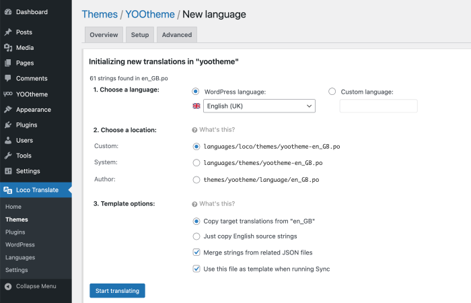Click the Loco Translate icon
The image size is (471, 303).
pos(8,190)
